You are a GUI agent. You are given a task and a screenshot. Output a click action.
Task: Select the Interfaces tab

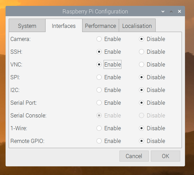point(64,25)
